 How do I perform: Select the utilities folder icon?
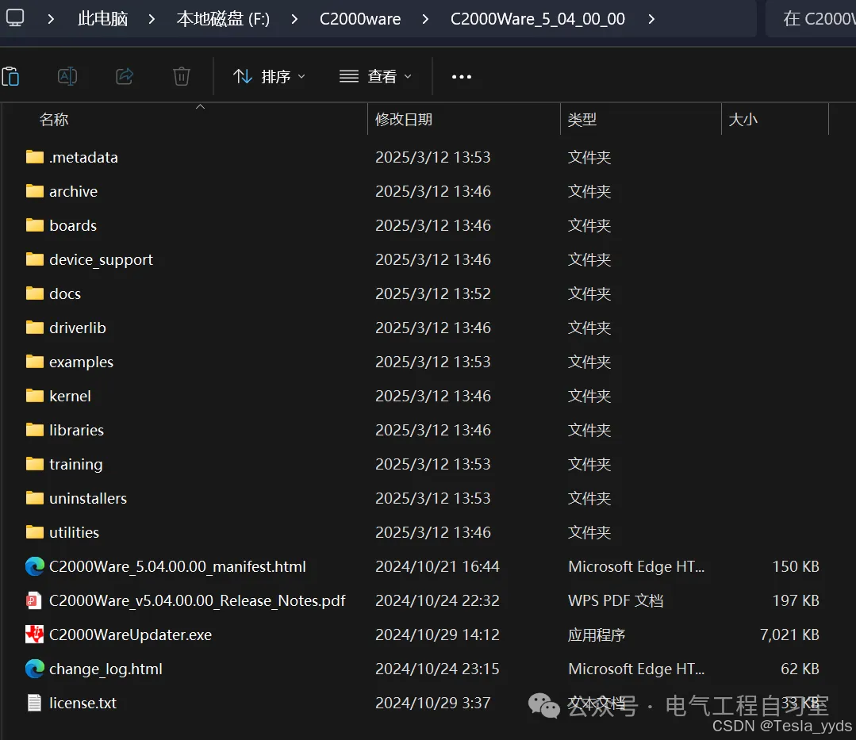tap(35, 532)
